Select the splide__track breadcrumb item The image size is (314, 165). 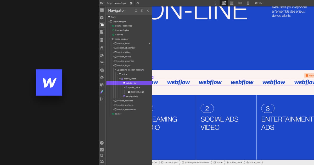click(x=235, y=162)
